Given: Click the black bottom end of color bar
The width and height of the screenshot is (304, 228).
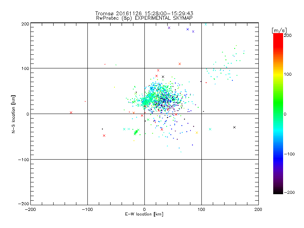Looking at the screenshot, I should pos(278,192).
